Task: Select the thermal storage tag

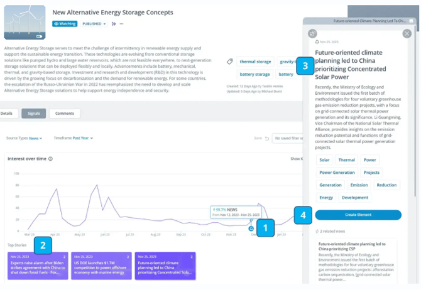Action: coord(255,62)
